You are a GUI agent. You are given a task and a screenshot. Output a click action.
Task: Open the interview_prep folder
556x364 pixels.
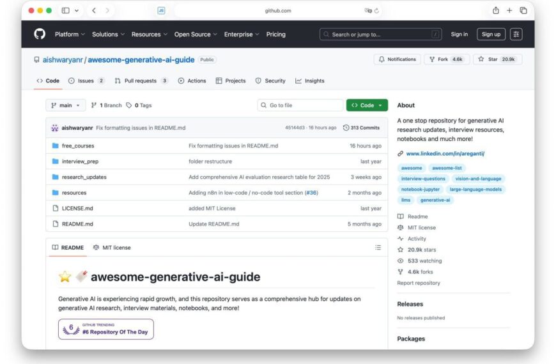tap(80, 162)
